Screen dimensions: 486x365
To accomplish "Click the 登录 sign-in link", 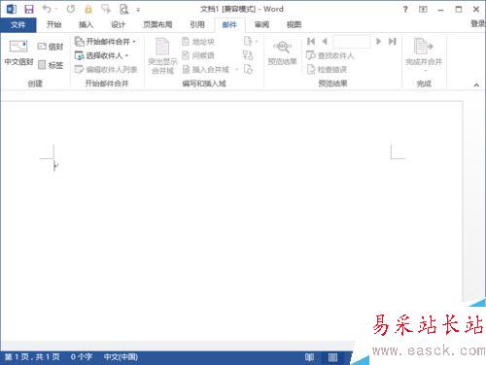I will pyautogui.click(x=478, y=23).
